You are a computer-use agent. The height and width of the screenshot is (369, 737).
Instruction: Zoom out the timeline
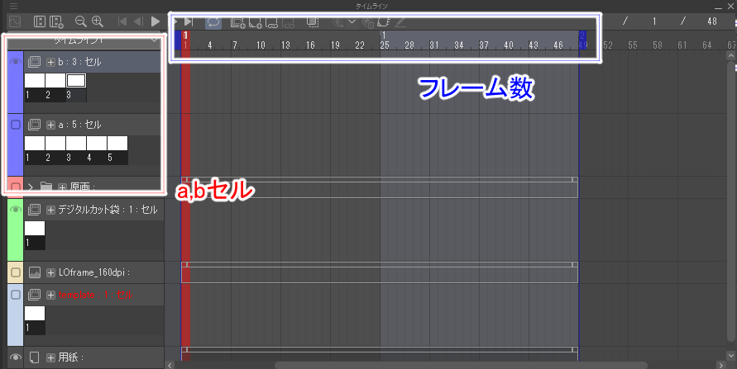tap(80, 21)
